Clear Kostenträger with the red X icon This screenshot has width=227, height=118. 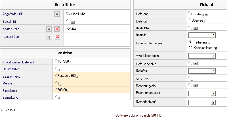57,37
